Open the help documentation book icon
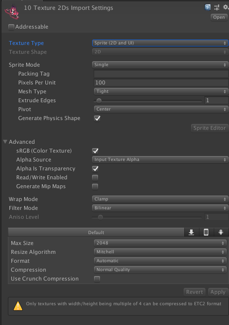The width and height of the screenshot is (229, 325). coord(207,7)
